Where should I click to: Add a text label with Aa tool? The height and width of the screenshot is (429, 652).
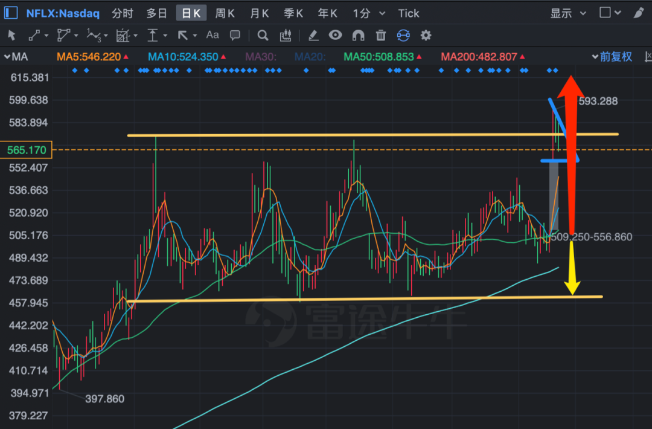click(213, 35)
